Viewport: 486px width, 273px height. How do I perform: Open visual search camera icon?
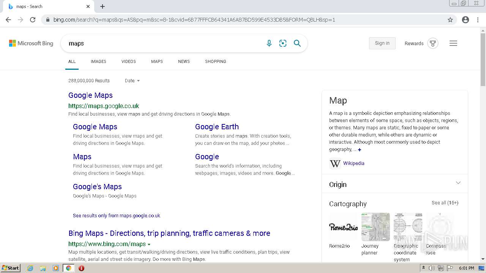coord(283,43)
